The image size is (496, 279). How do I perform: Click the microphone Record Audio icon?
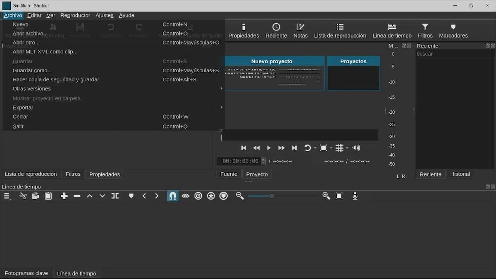tap(355, 196)
